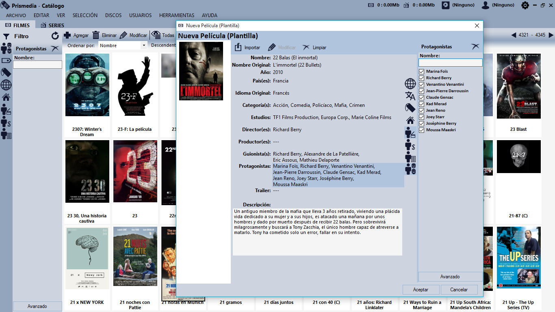Click the Cancelar button
This screenshot has width=555, height=312.
(x=459, y=290)
